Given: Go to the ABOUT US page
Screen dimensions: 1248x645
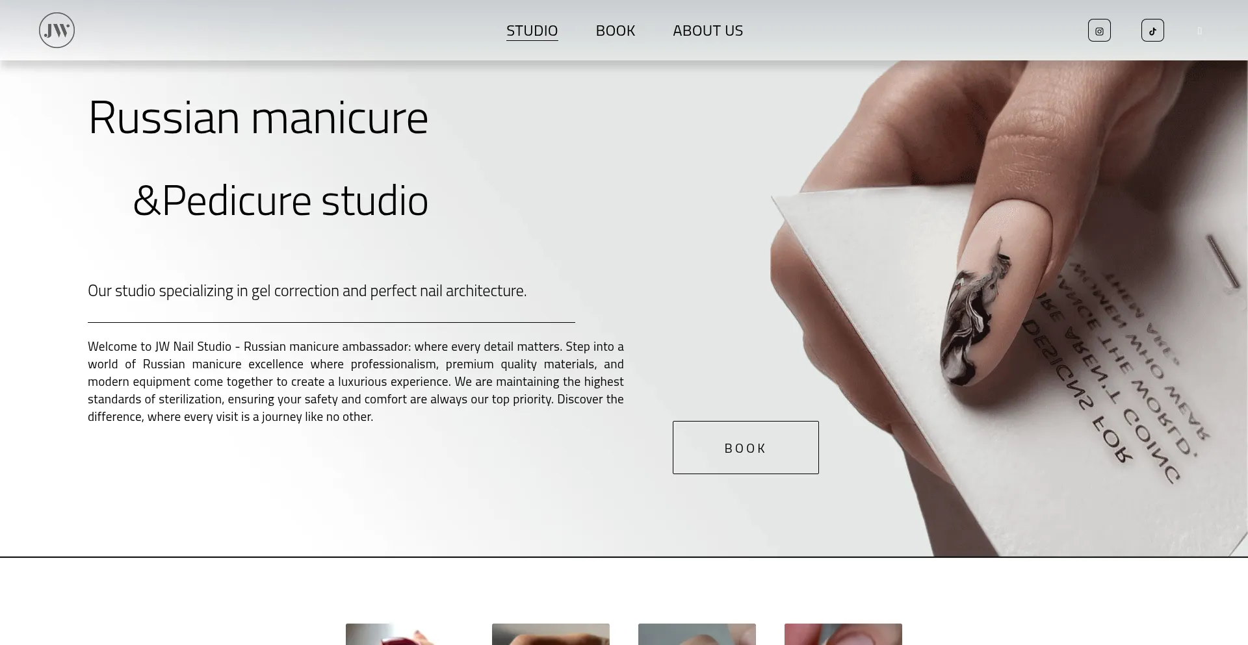Looking at the screenshot, I should click(x=707, y=31).
